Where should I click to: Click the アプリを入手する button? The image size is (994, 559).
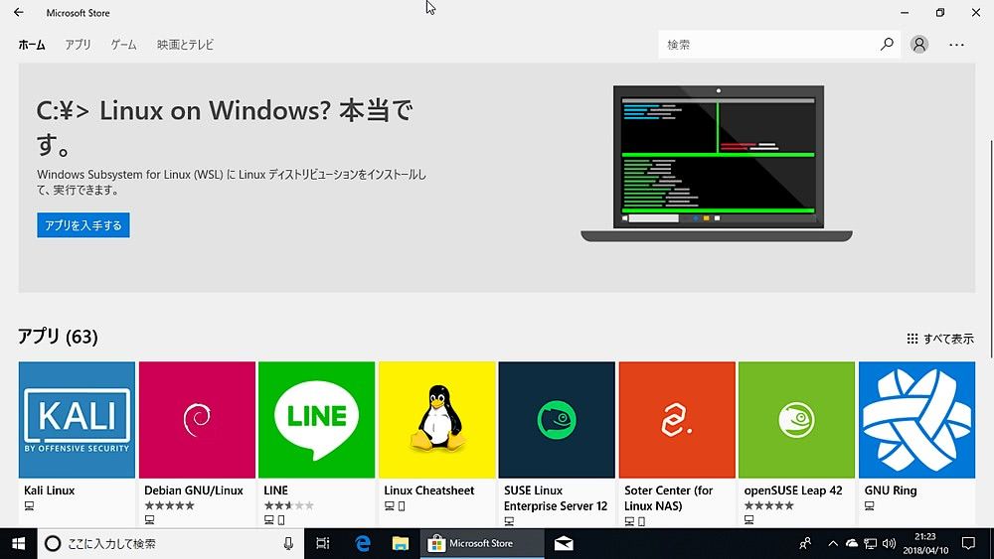tap(83, 224)
